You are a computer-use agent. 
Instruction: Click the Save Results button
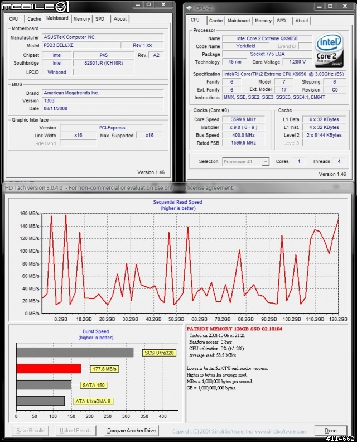[x=30, y=431]
